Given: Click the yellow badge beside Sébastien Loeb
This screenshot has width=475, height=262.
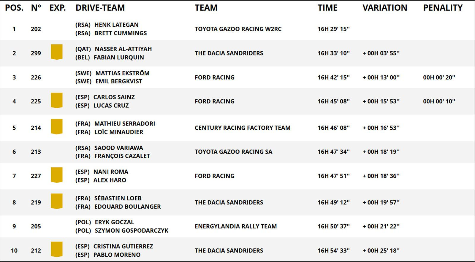Looking at the screenshot, I should (56, 201).
